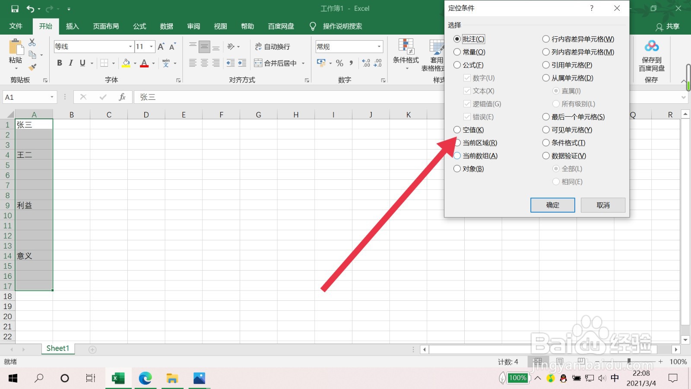The width and height of the screenshot is (691, 389).
Task: Click the decrease indent icon
Action: click(x=231, y=63)
